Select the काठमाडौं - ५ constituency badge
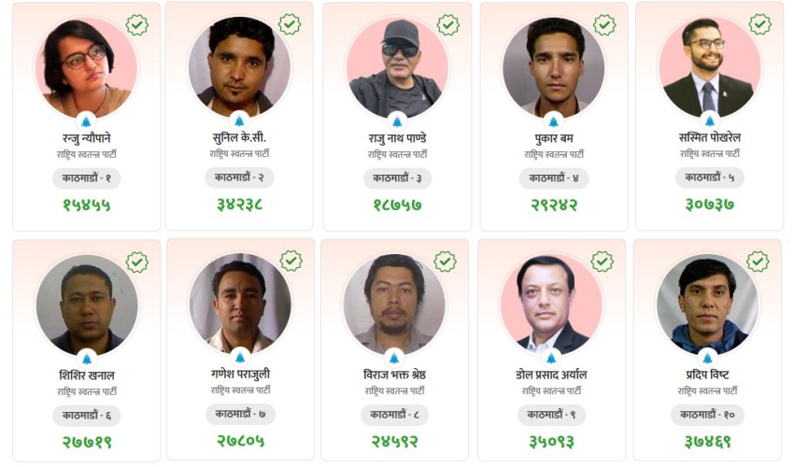This screenshot has width=794, height=467. 710,177
